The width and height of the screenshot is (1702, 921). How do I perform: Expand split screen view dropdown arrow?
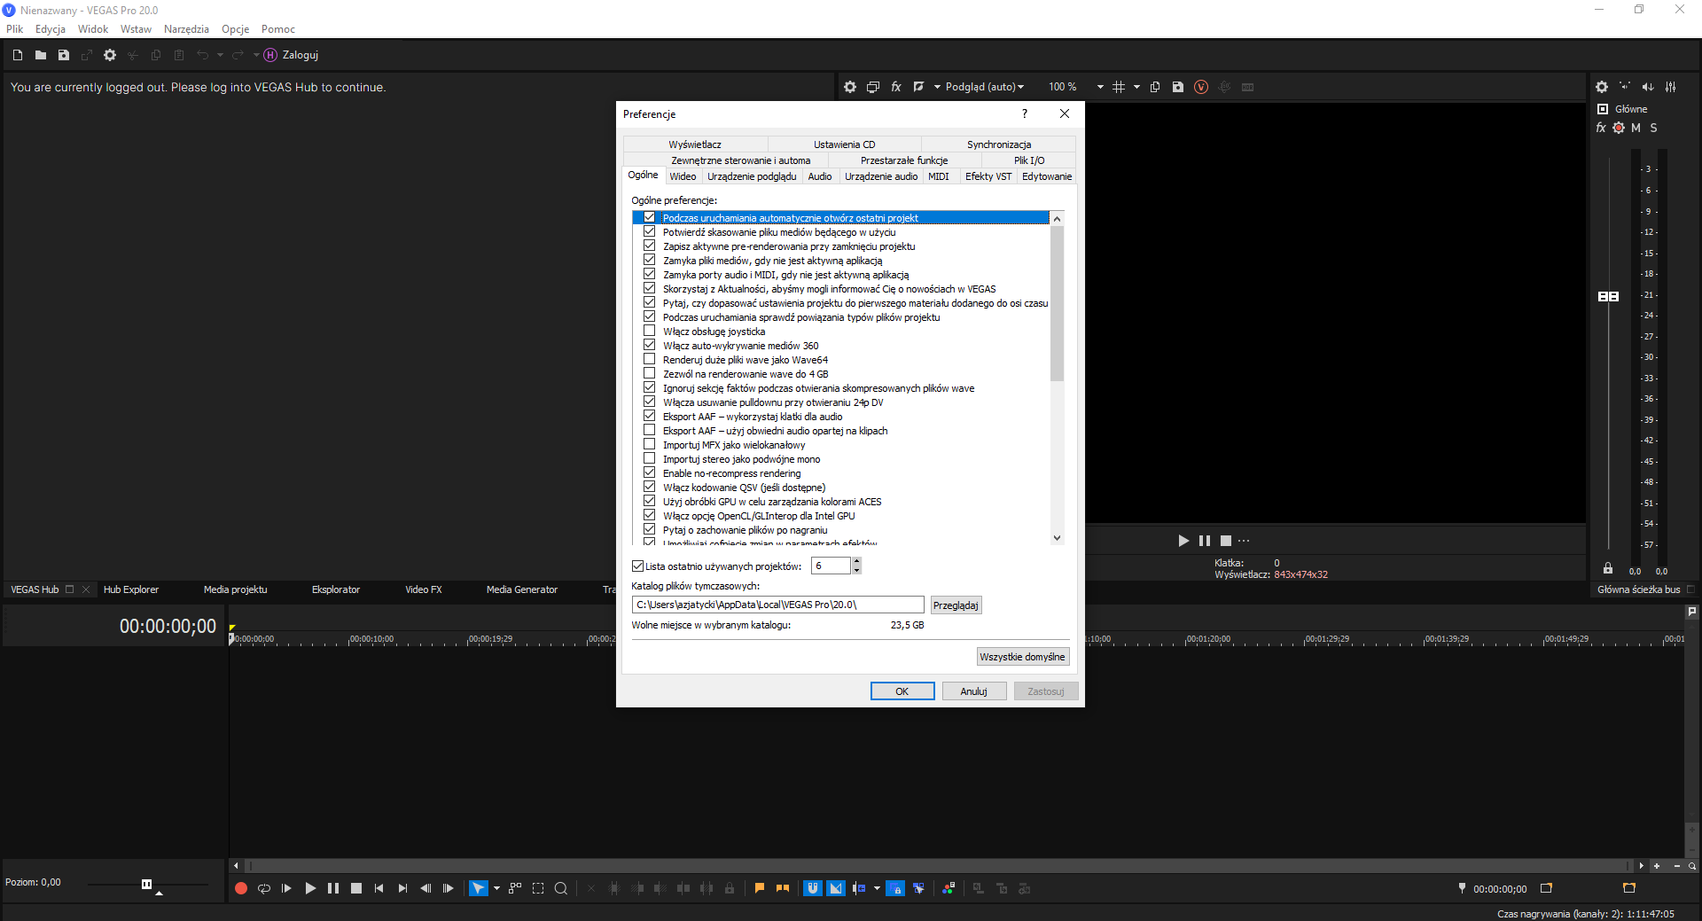(x=937, y=87)
